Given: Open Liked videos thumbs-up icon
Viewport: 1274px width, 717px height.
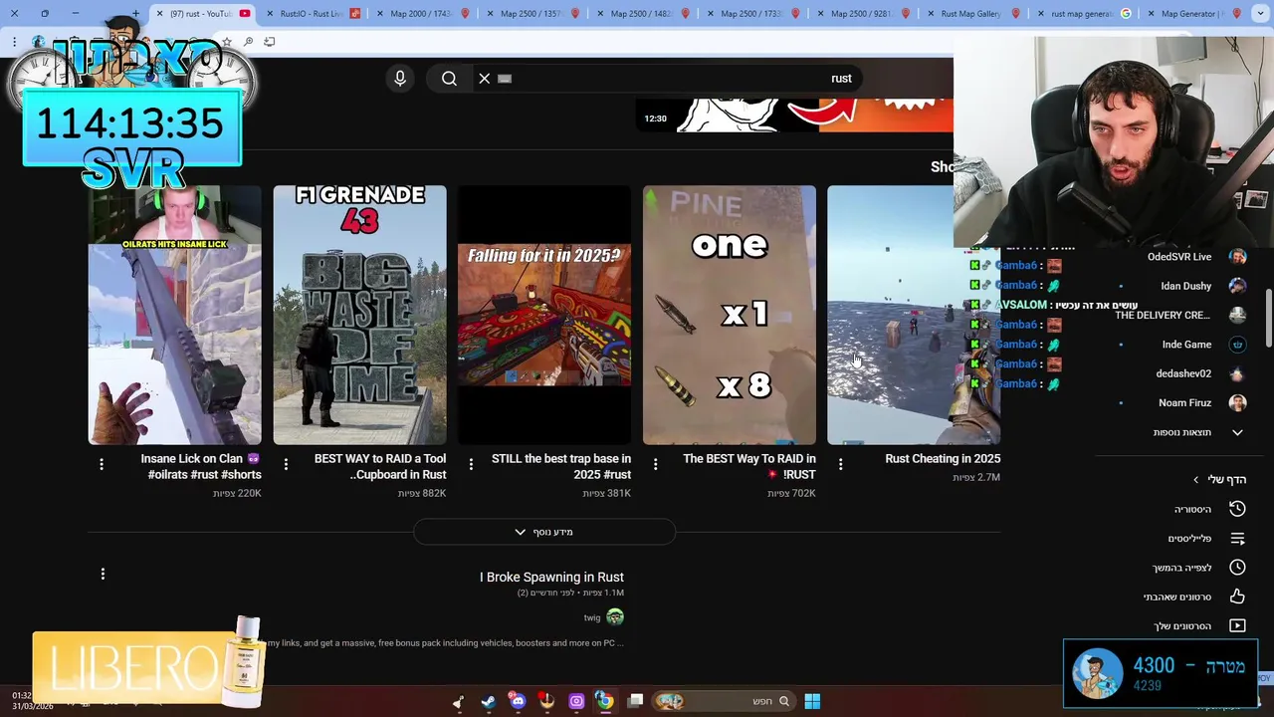Looking at the screenshot, I should click(1237, 597).
